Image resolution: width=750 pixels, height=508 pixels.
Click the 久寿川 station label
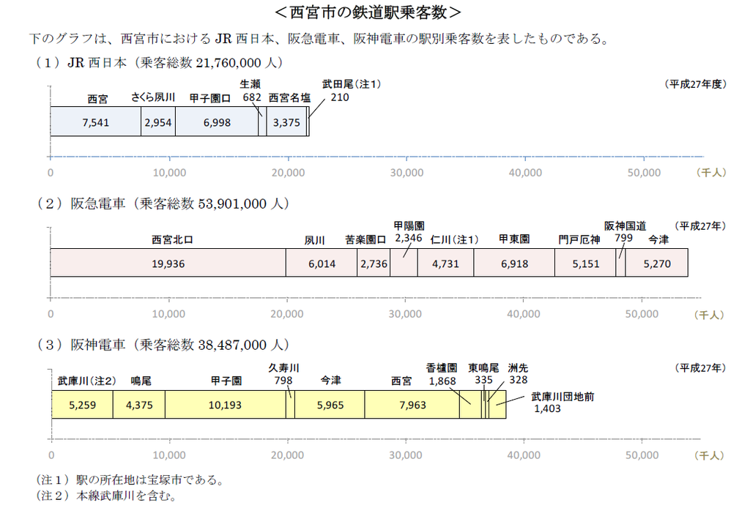[x=283, y=368]
